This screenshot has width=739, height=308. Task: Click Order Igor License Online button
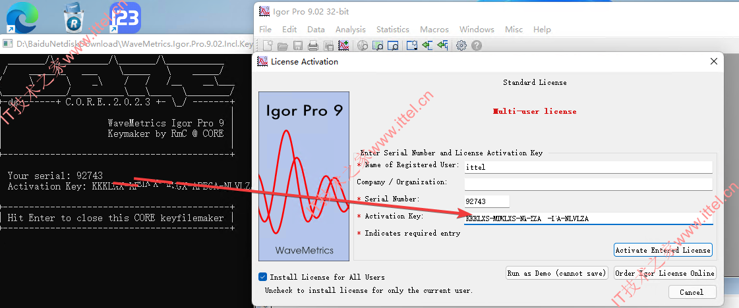point(665,273)
